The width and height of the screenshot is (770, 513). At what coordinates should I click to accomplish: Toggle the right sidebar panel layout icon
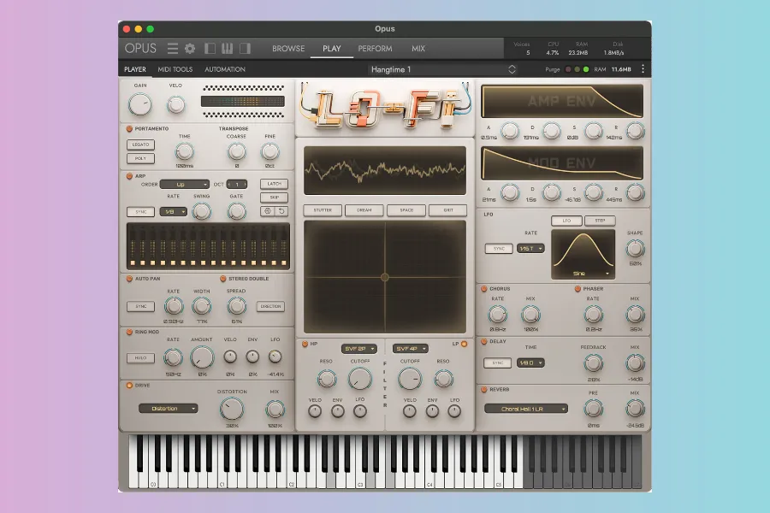click(x=245, y=49)
